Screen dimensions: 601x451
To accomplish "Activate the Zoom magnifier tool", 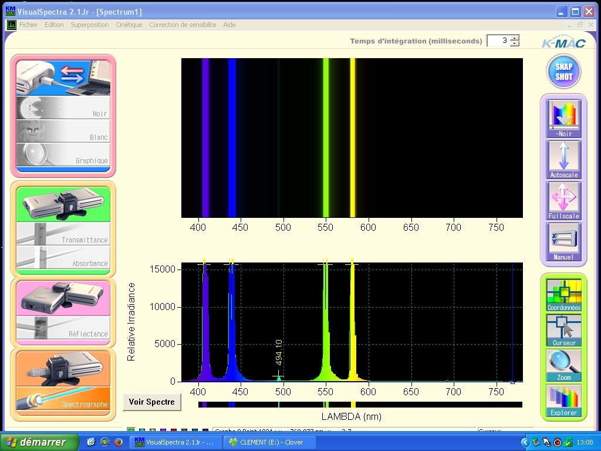I will [x=564, y=366].
